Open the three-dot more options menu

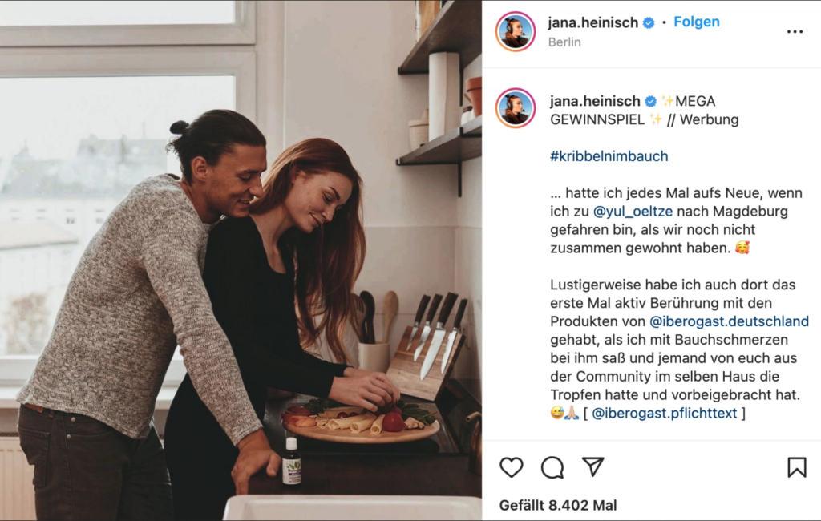point(795,32)
